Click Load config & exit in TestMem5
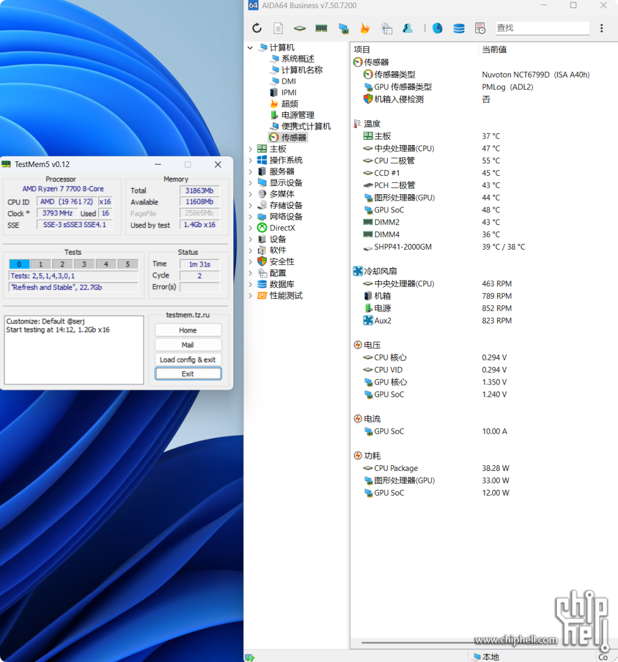 188,360
